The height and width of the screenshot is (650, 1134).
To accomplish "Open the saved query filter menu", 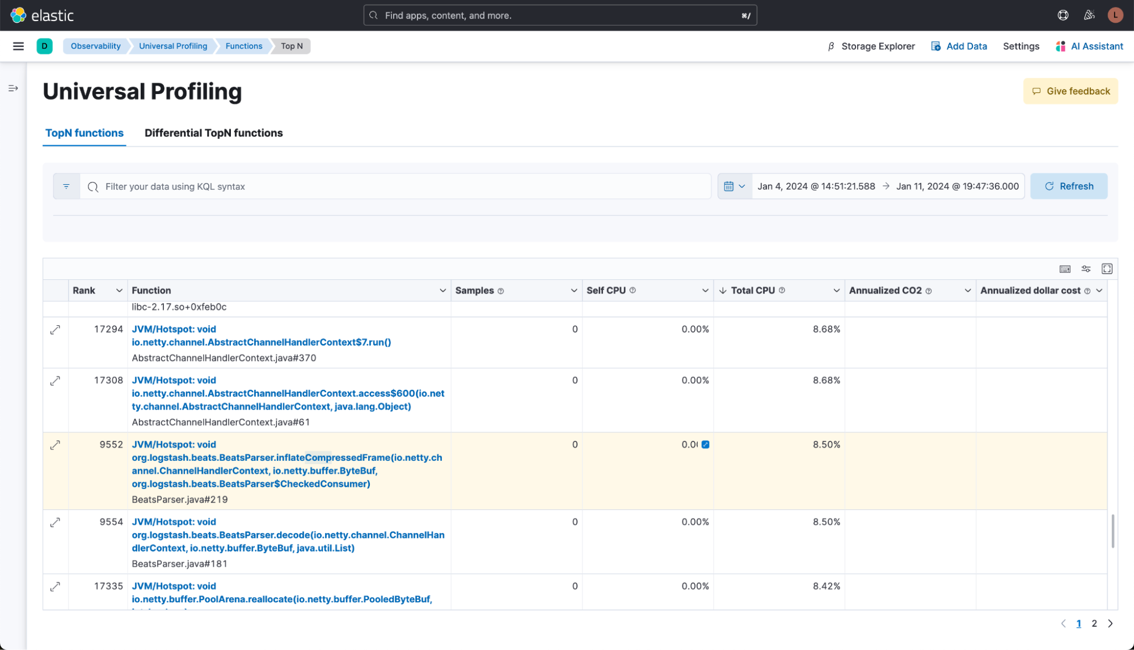I will click(x=66, y=186).
